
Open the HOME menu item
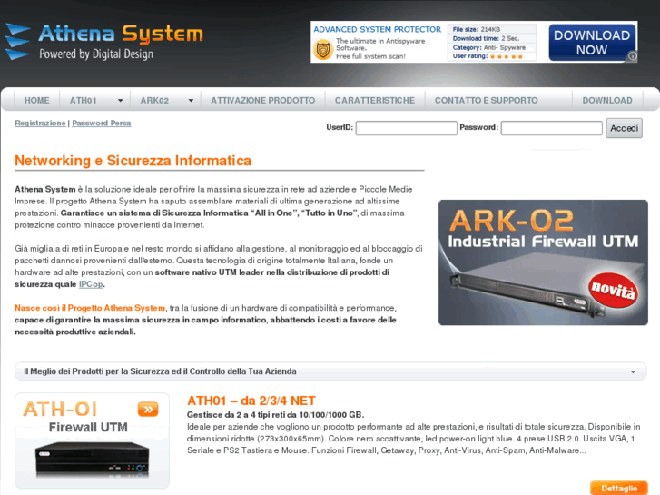click(37, 101)
